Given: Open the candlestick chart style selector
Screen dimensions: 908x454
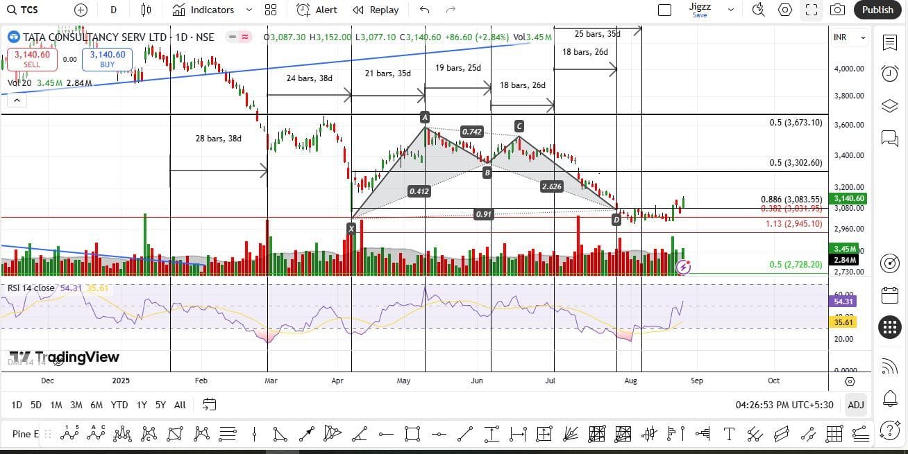Looking at the screenshot, I should (146, 10).
